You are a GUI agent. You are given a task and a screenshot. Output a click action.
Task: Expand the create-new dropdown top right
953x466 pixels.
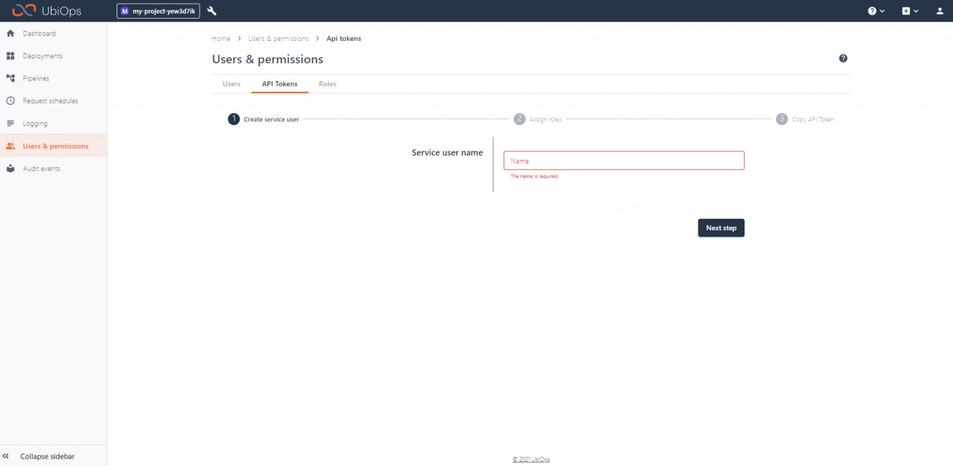[x=910, y=11]
